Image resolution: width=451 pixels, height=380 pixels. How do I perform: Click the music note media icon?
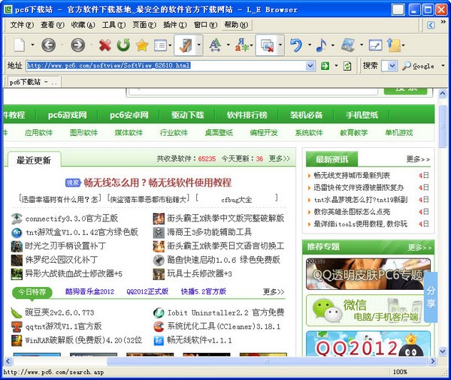click(321, 45)
